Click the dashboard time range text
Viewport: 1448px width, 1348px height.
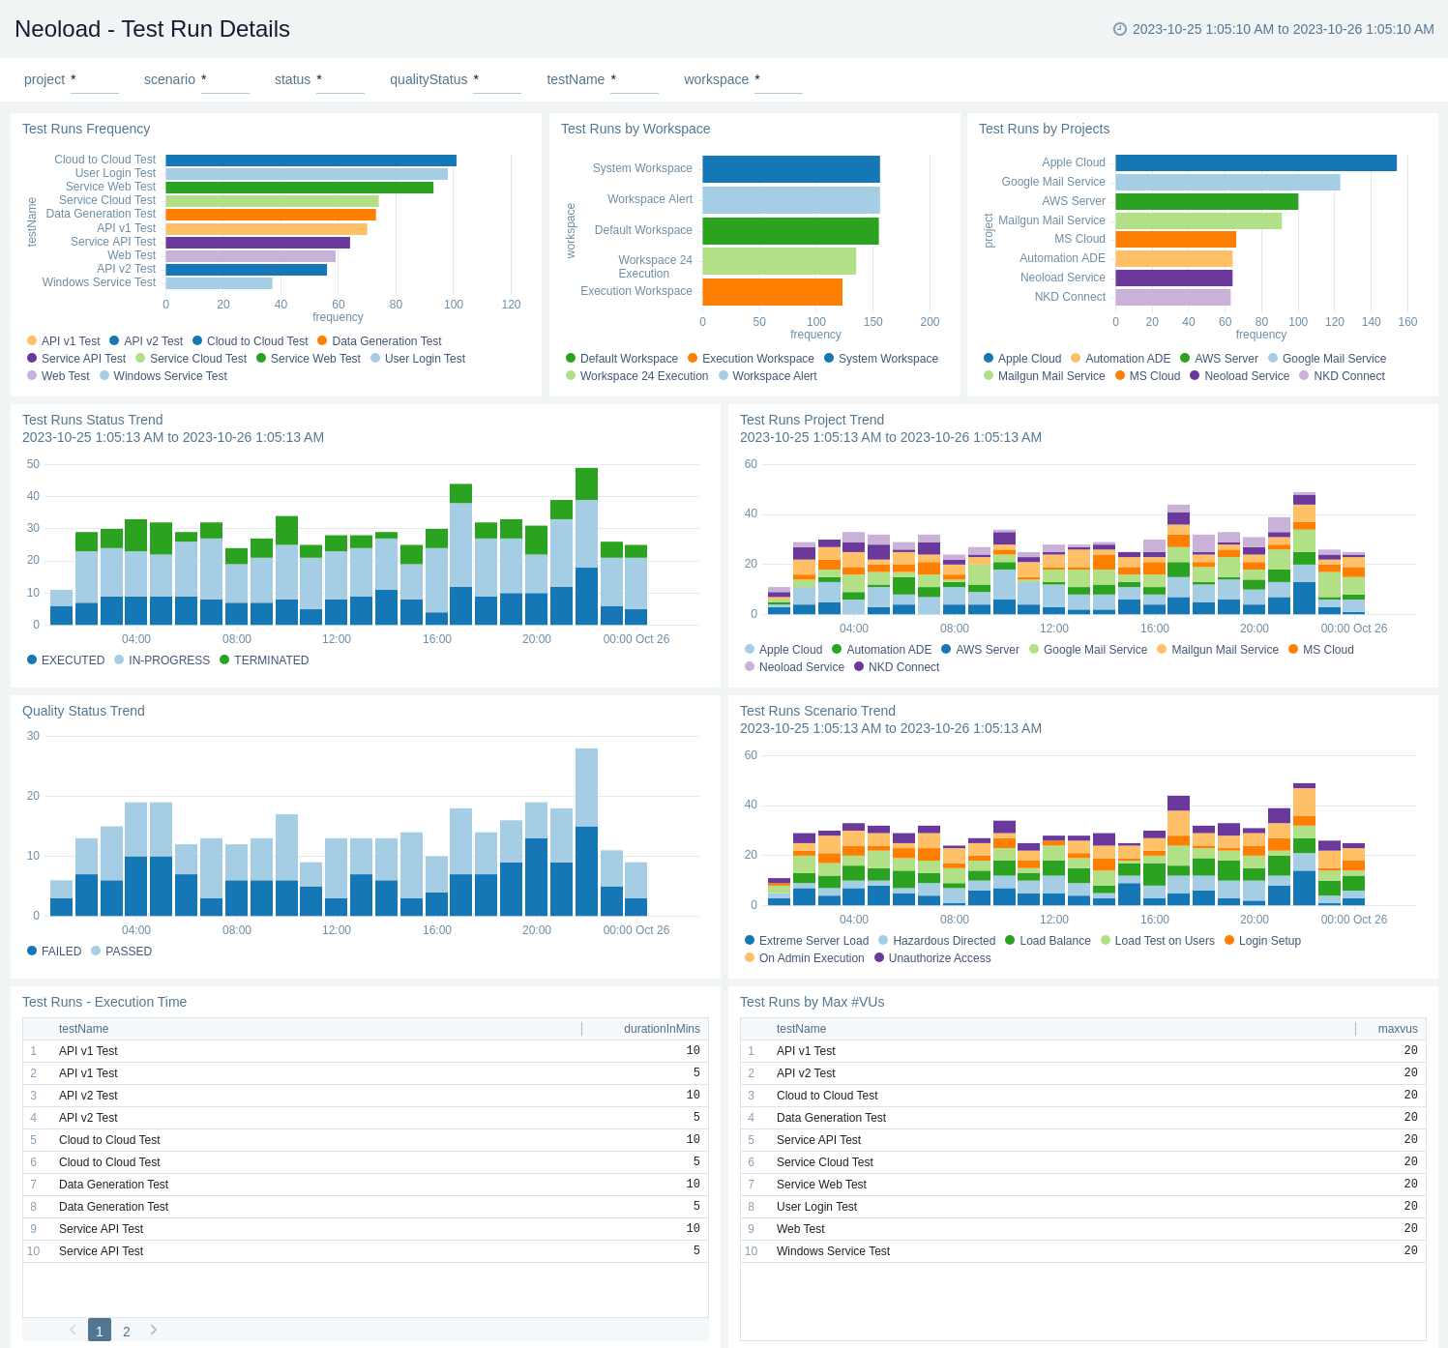pyautogui.click(x=1283, y=29)
